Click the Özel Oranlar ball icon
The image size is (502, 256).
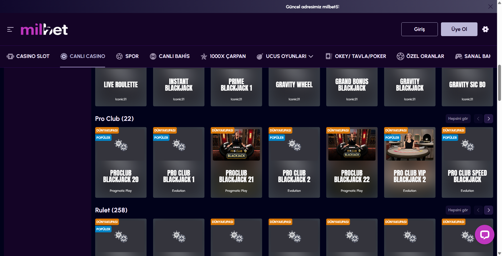click(x=400, y=56)
